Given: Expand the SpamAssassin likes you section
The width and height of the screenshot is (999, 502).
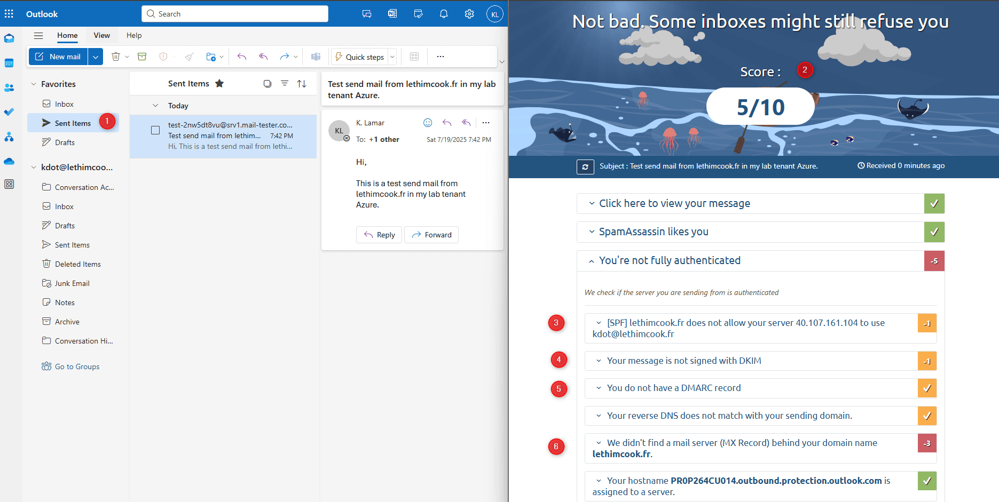Looking at the screenshot, I should click(654, 232).
